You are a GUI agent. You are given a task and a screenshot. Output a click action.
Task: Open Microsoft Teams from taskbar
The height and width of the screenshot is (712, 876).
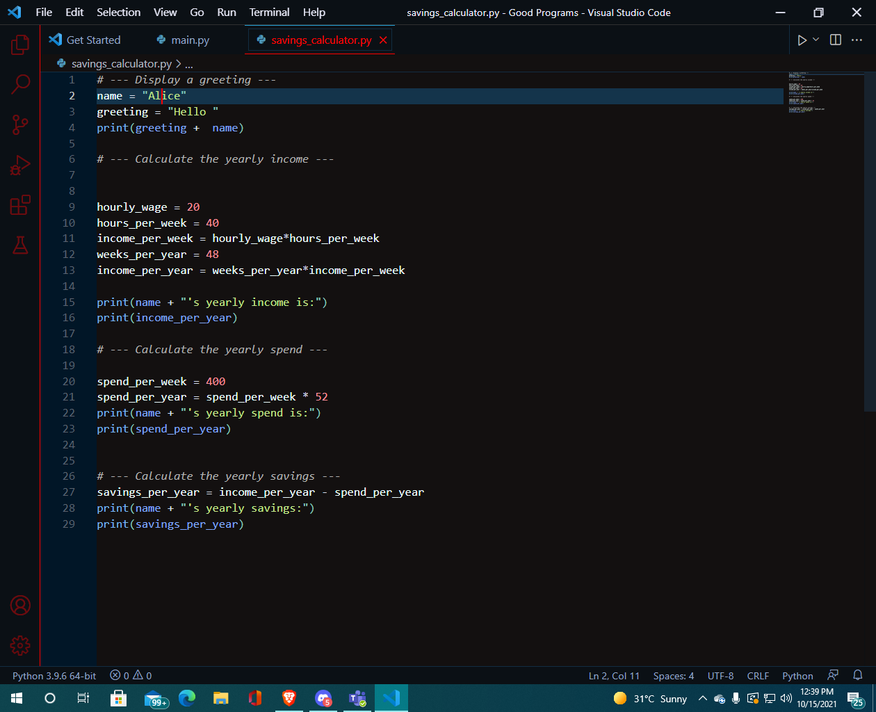[x=357, y=698]
